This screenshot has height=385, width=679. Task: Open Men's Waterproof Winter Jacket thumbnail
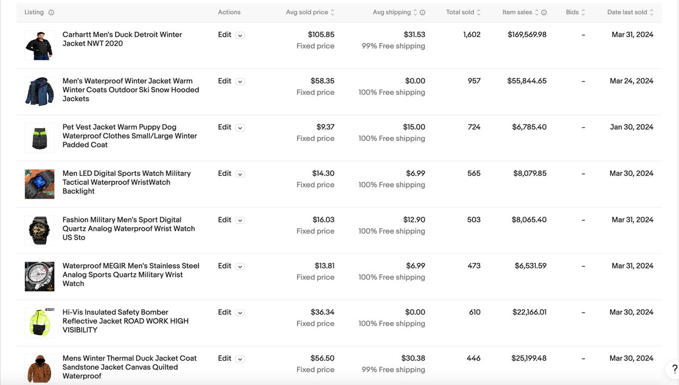pos(39,92)
